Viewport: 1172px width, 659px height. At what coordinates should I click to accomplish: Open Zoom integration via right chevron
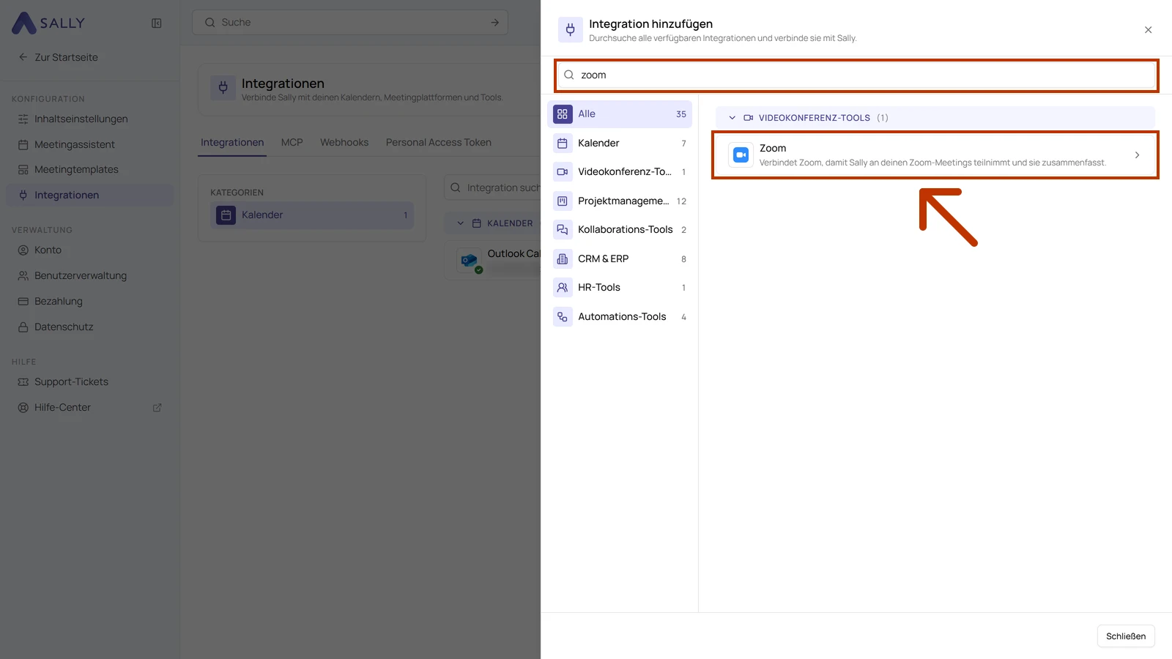(1137, 155)
